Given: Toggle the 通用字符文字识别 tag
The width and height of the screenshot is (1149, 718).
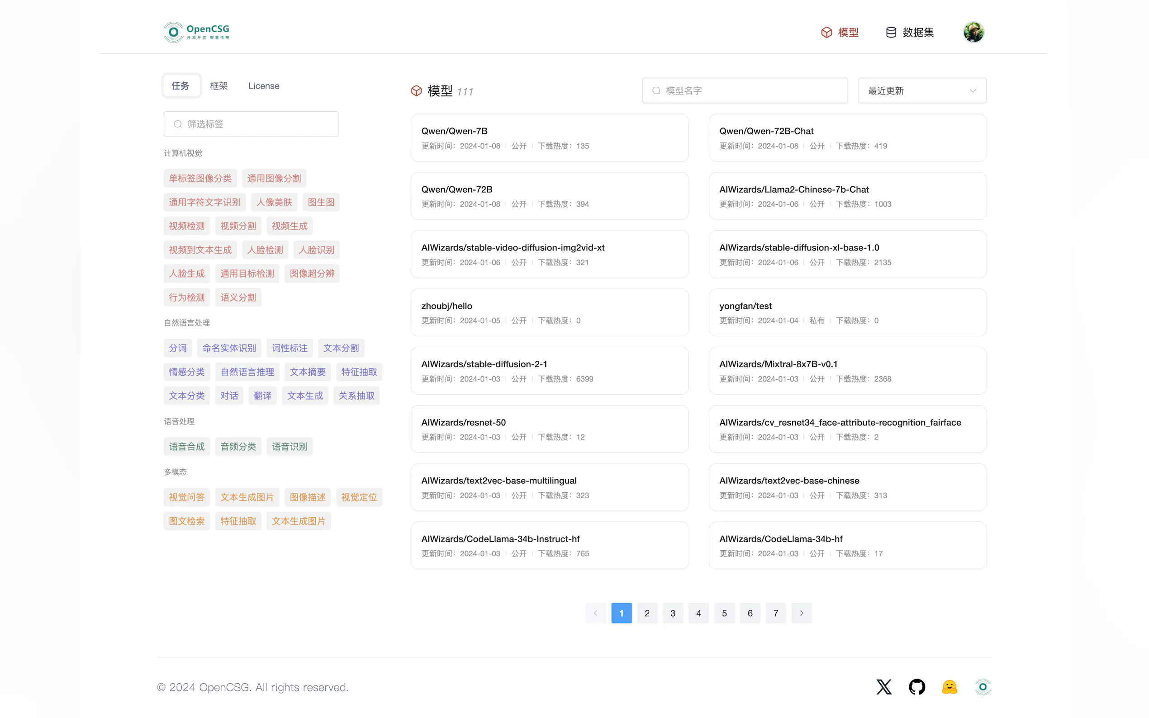Looking at the screenshot, I should tap(205, 202).
